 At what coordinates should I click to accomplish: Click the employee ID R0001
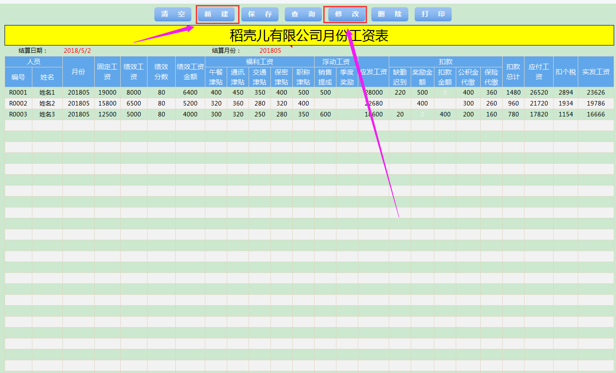click(x=19, y=92)
